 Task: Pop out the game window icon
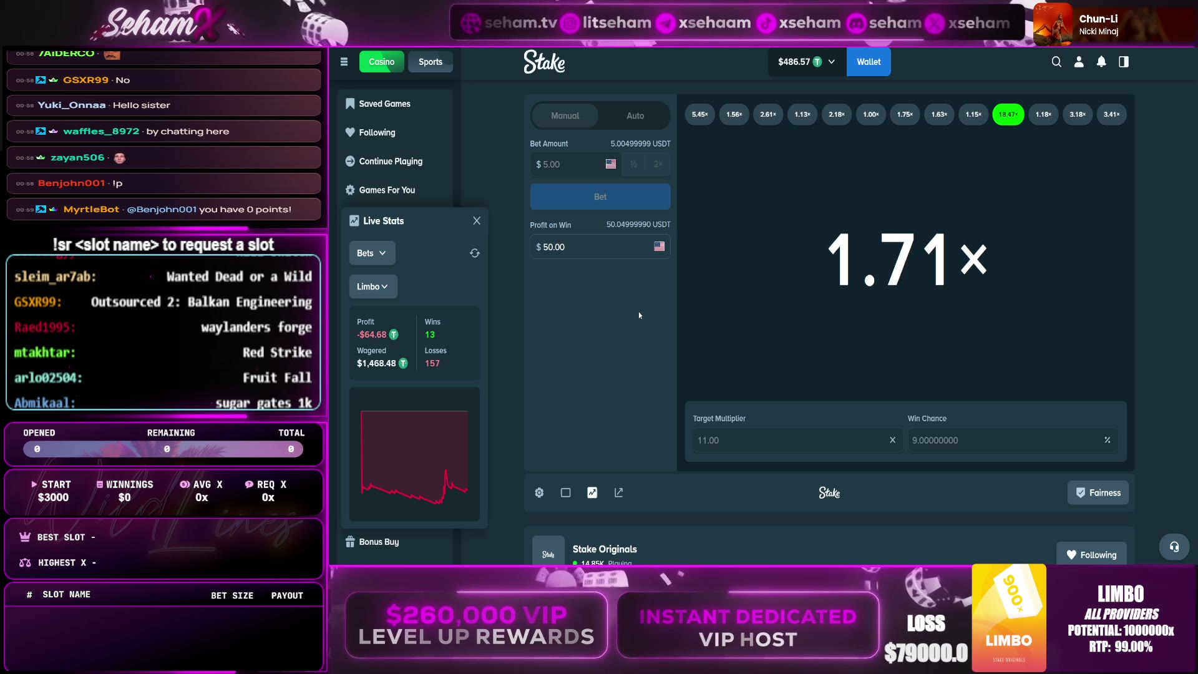coord(619,493)
